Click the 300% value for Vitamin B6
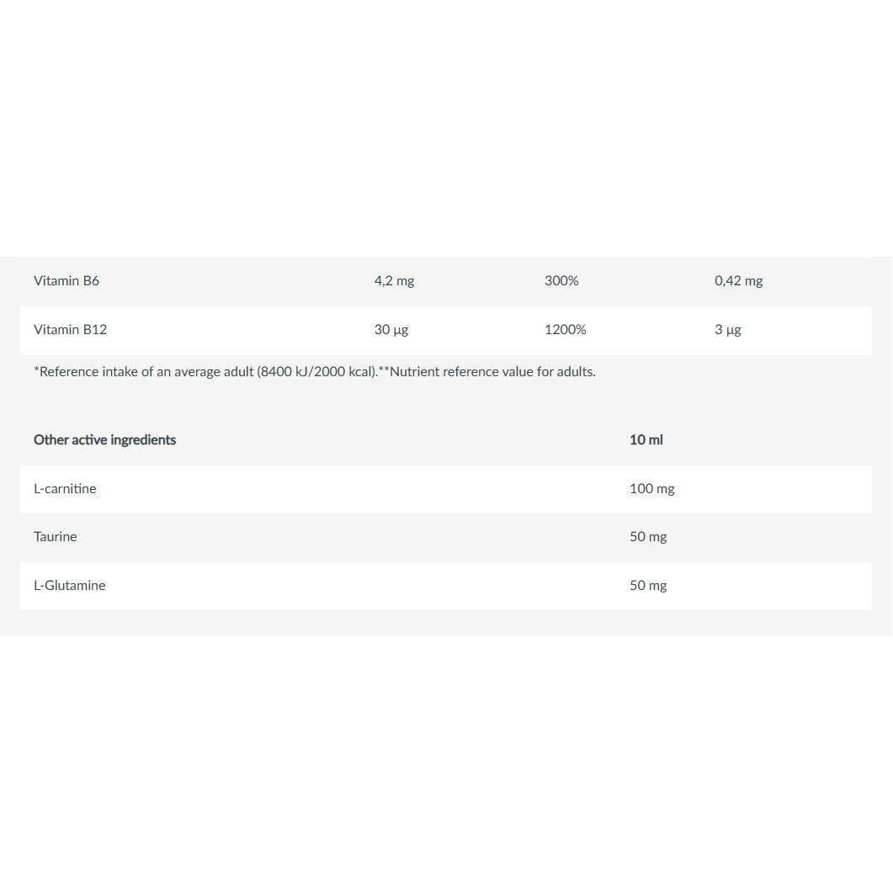Viewport: 893px width, 893px height. point(561,281)
